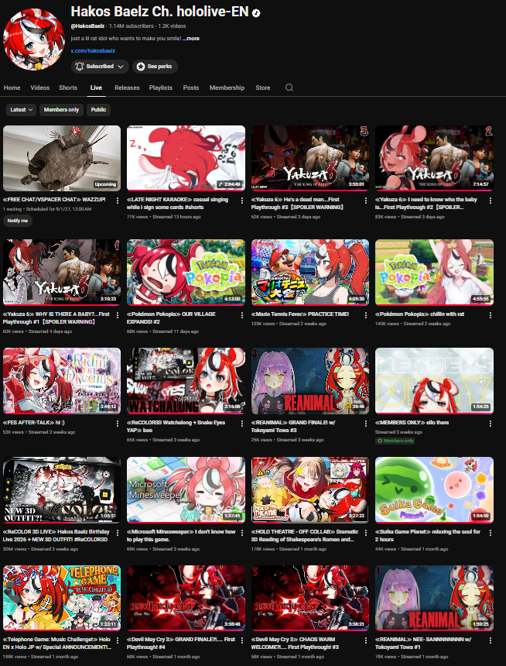Screen dimensions: 506x666
Task: Switch to the Shorts tab
Action: 68,88
